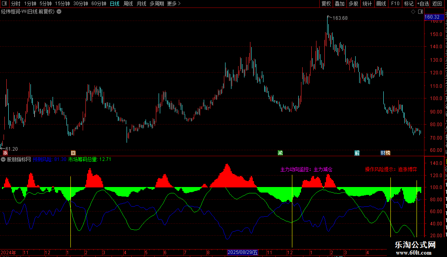Image resolution: width=447 pixels, height=257 pixels.
Task: Click the 涨 event marker
Action: coord(5,153)
